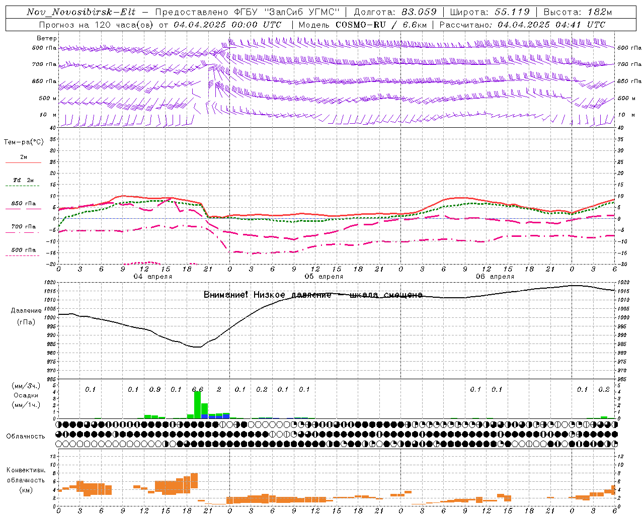Select the Широта: 55.119 header field
Image resolution: width=644 pixels, height=515 pixels.
tap(490, 12)
